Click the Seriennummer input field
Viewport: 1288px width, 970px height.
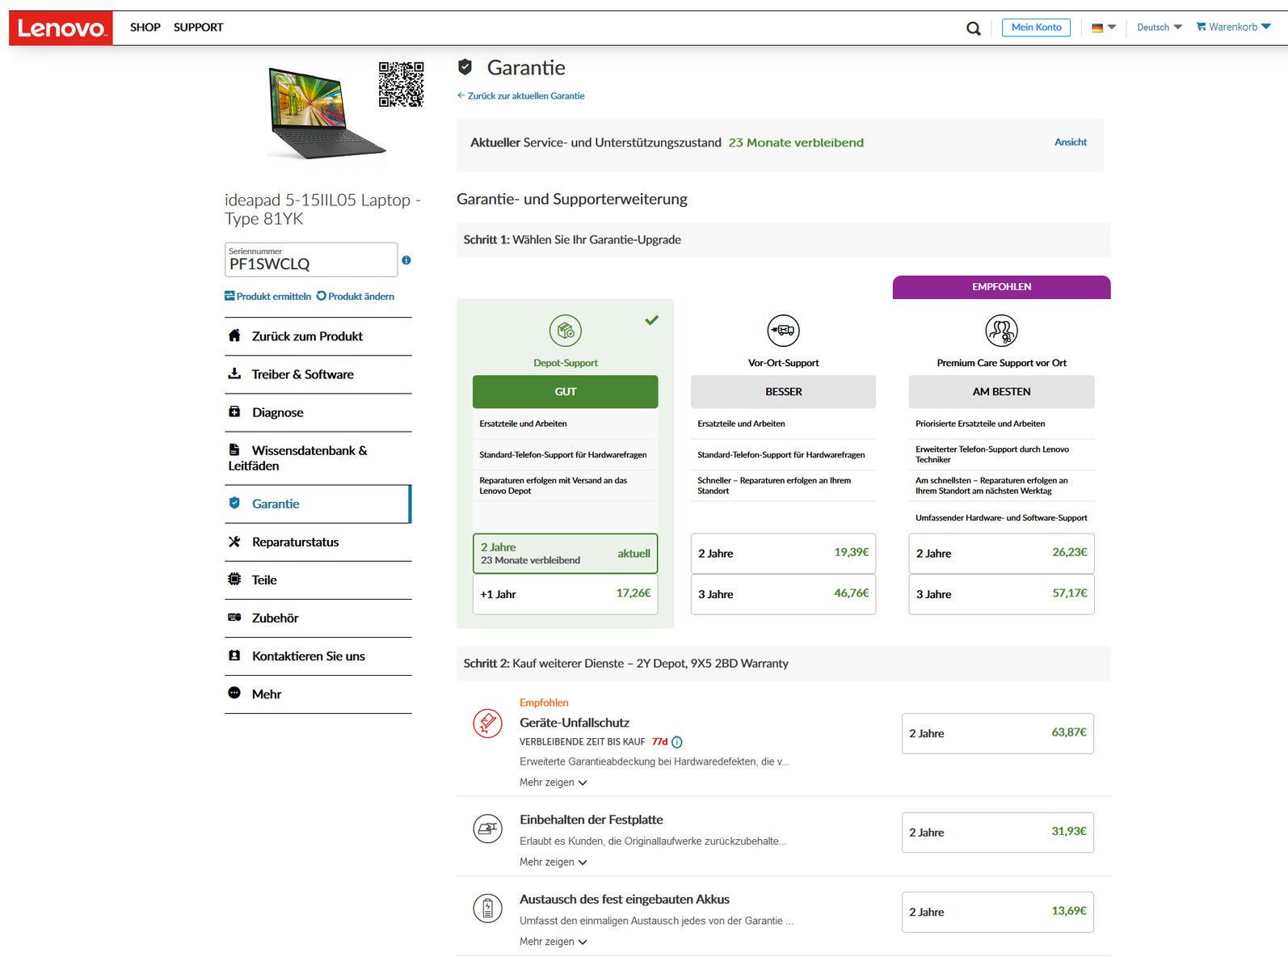311,259
